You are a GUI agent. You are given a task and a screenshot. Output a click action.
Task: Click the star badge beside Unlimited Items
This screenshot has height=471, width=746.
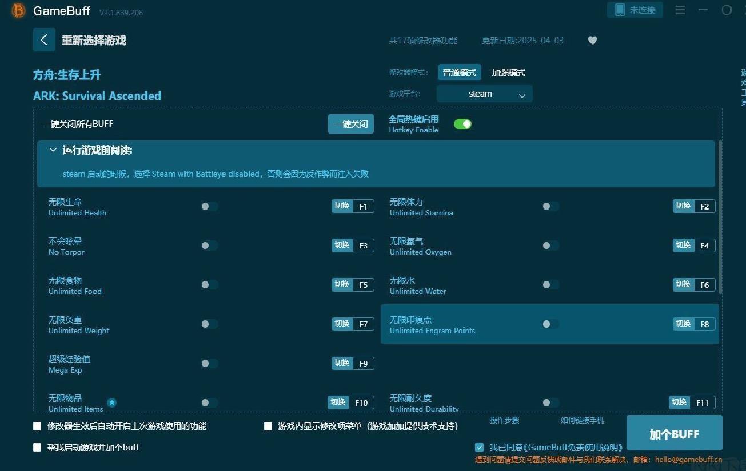pyautogui.click(x=112, y=402)
